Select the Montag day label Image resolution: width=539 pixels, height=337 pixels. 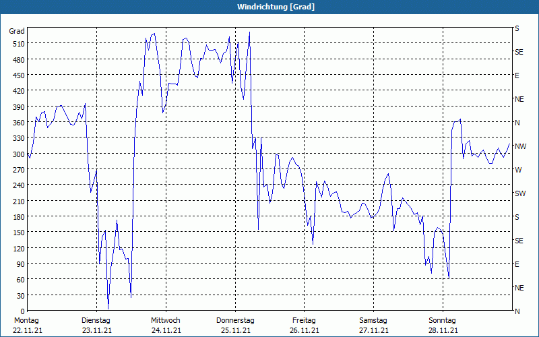(x=26, y=320)
